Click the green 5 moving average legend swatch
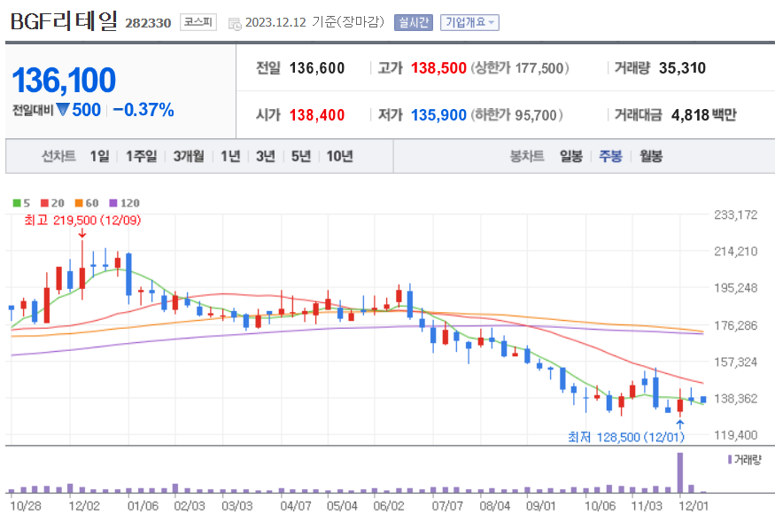This screenshot has height=530, width=775. click(x=17, y=203)
